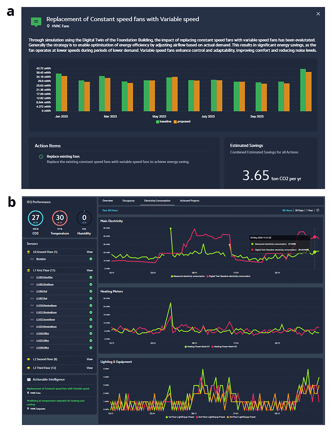Select the 48 Hours time range
This screenshot has height=432, width=332.
[x=287, y=210]
